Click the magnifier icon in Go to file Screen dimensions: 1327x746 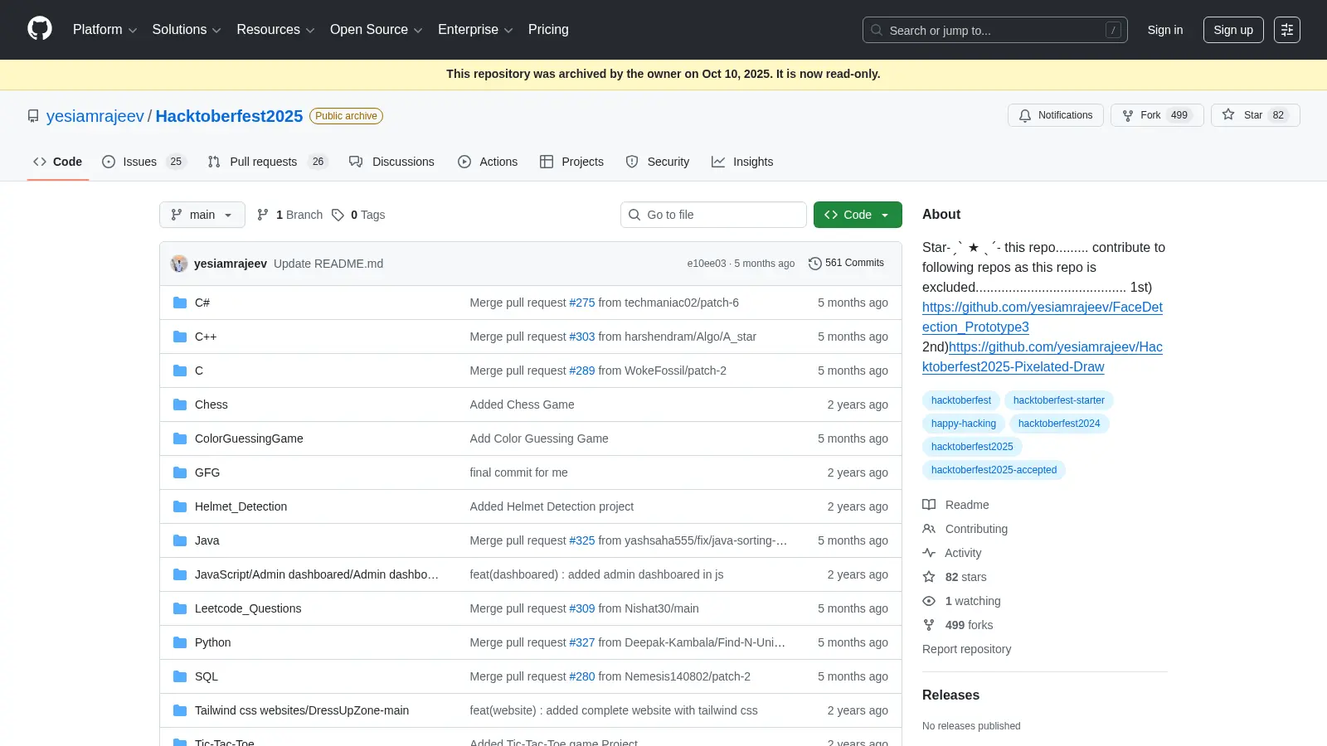coord(634,215)
